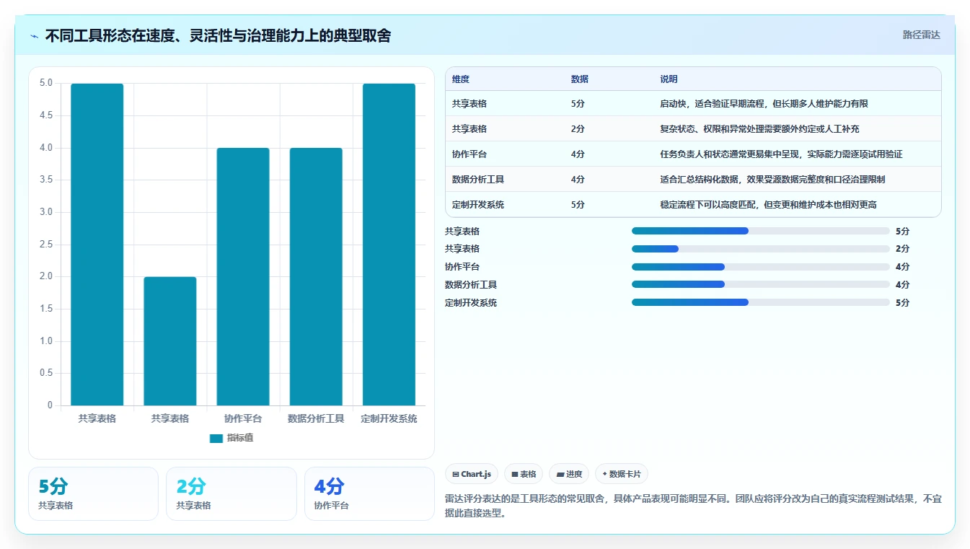
Task: Click the 数据 column header
Action: click(x=579, y=79)
